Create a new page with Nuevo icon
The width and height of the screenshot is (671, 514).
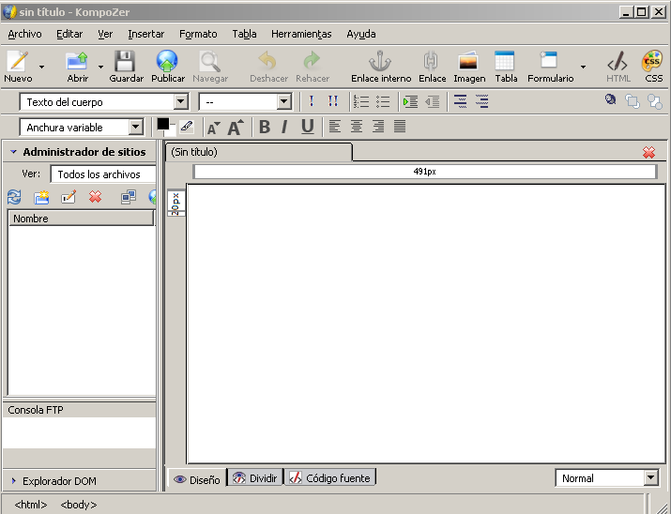point(18,66)
